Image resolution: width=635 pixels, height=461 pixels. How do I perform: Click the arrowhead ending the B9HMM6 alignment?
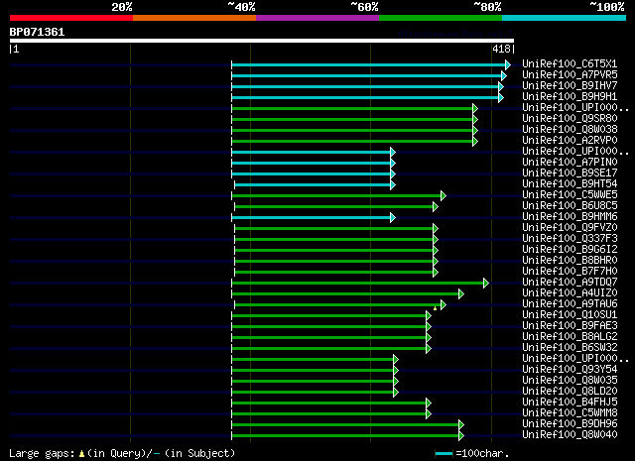point(393,218)
